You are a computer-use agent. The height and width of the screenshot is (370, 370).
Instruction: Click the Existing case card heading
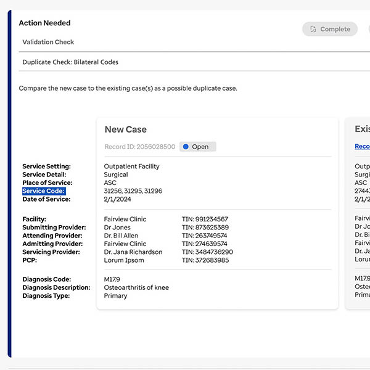coord(362,129)
